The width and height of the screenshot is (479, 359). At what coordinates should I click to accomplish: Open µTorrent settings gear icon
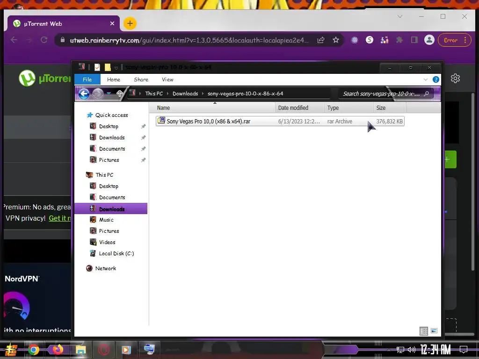tap(455, 79)
